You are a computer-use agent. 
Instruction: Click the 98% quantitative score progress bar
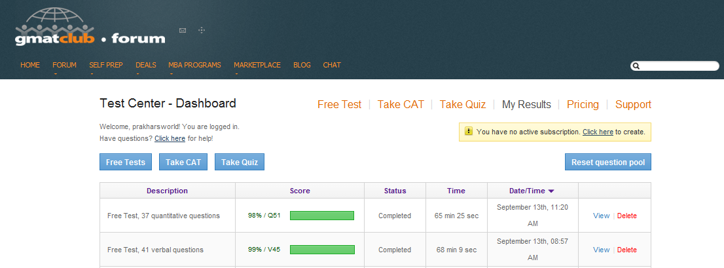click(322, 216)
